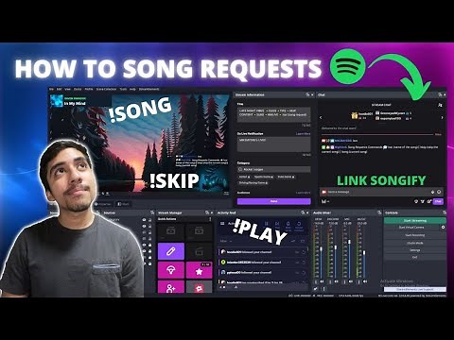
Task: Click the skip alert icon in Activity Feed
Action: tap(277, 225)
